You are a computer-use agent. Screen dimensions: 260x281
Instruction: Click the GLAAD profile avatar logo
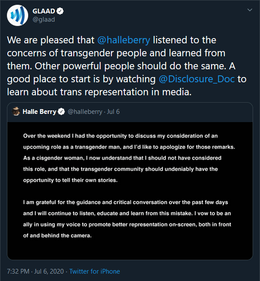click(17, 16)
